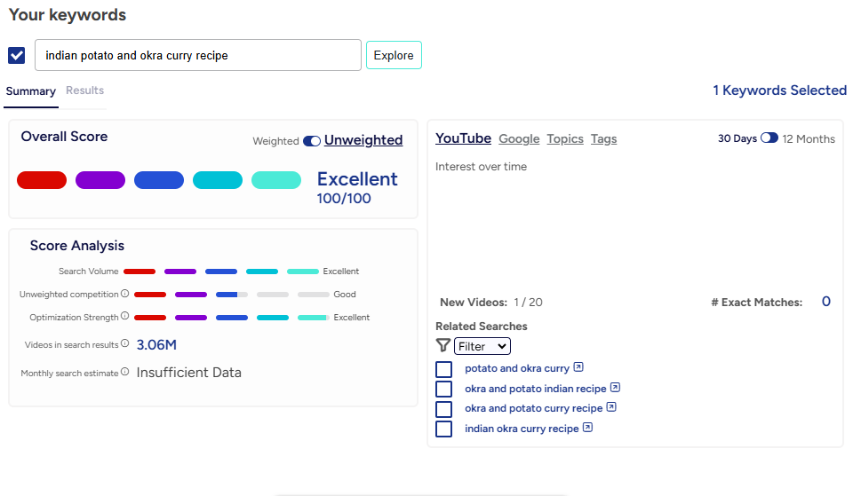Click info icon next to Optimization Strength
Viewport: 853px width, 496px height.
(x=125, y=317)
